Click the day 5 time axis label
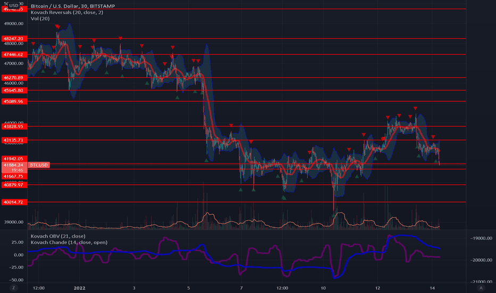The image size is (496, 293). pyautogui.click(x=188, y=288)
